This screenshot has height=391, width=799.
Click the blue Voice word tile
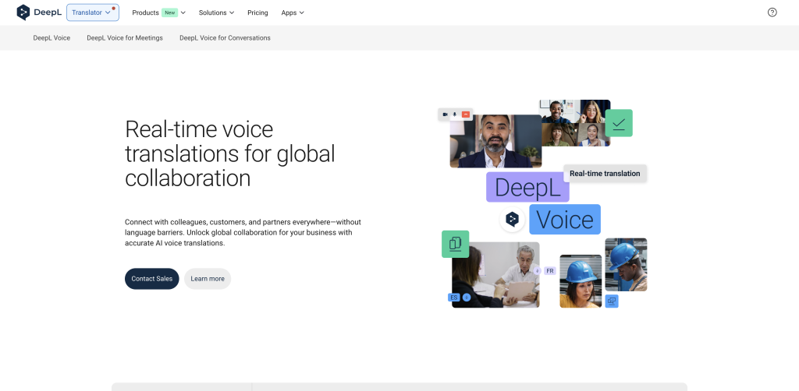click(565, 220)
